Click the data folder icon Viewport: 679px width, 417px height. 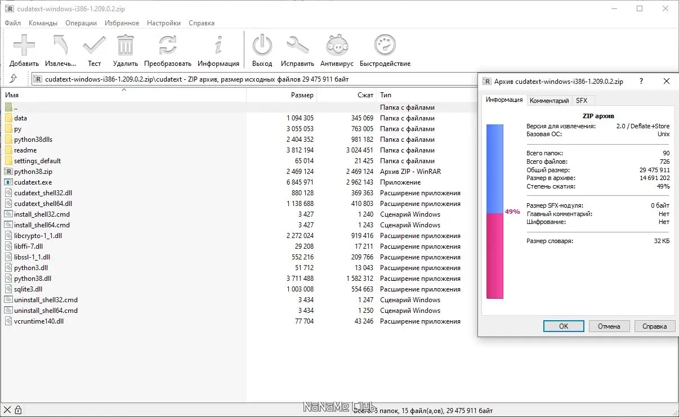[x=8, y=118]
